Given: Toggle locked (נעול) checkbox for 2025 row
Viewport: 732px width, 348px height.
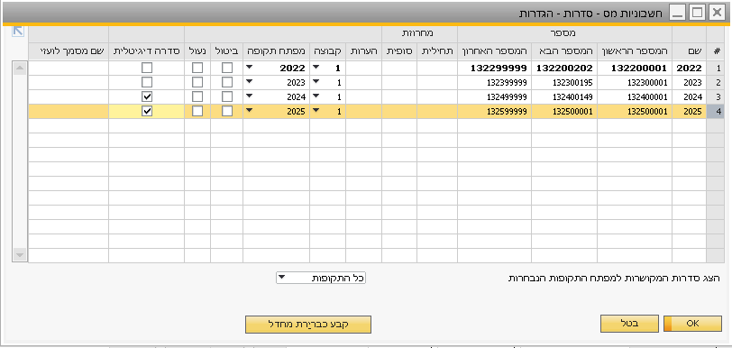Looking at the screenshot, I should coord(197,111).
